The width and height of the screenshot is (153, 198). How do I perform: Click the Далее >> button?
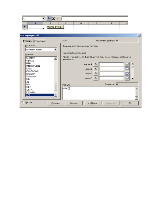[111, 103]
